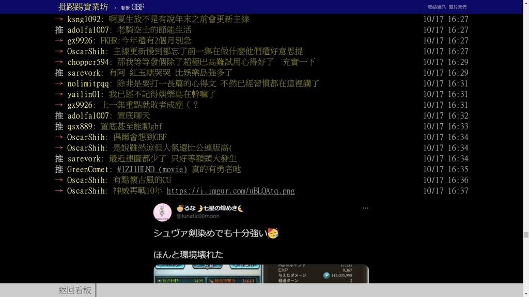
Task: Click the timestamp 10/17 16:37
Action: (x=446, y=191)
